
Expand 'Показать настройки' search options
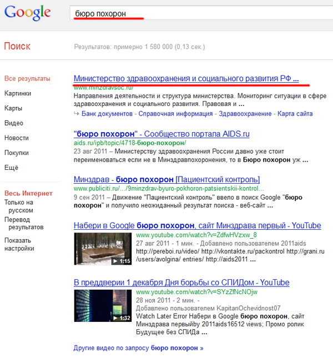(19, 244)
